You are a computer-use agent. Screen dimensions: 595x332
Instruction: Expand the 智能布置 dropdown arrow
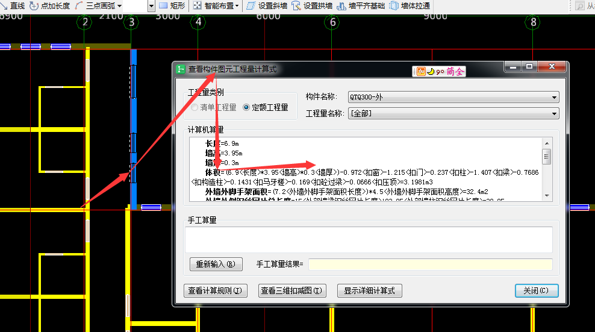point(237,6)
